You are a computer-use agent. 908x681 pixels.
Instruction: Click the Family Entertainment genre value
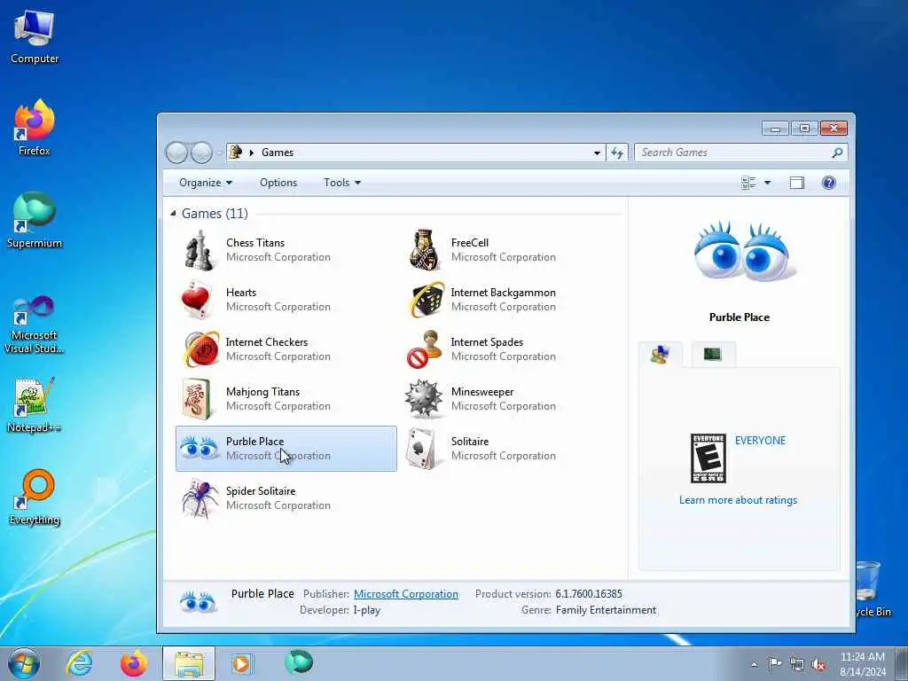click(607, 610)
